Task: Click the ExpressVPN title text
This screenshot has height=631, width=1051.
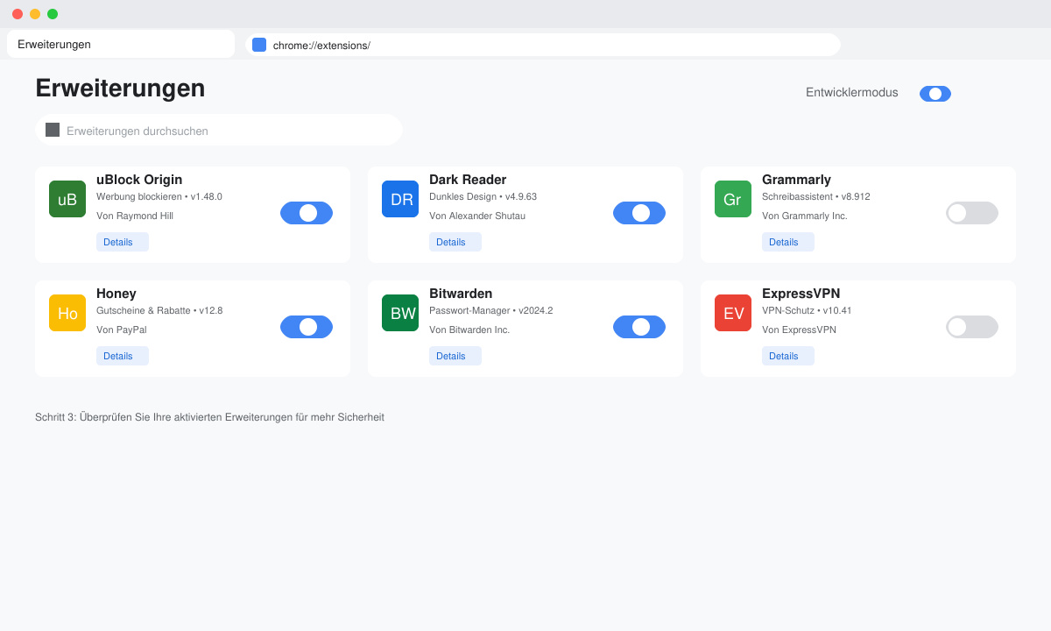Action: point(801,294)
